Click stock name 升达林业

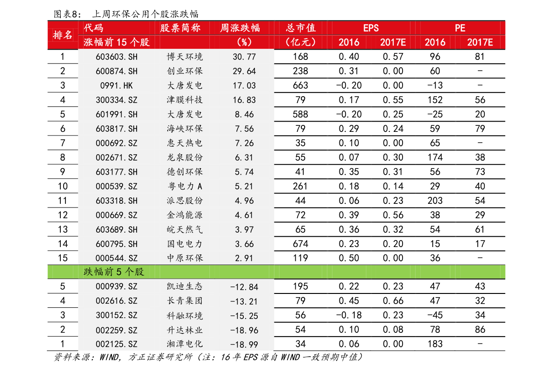coord(185,330)
